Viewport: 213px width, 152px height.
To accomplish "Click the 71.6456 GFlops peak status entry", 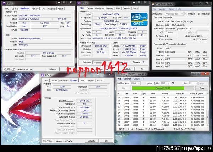I will coord(155,129).
